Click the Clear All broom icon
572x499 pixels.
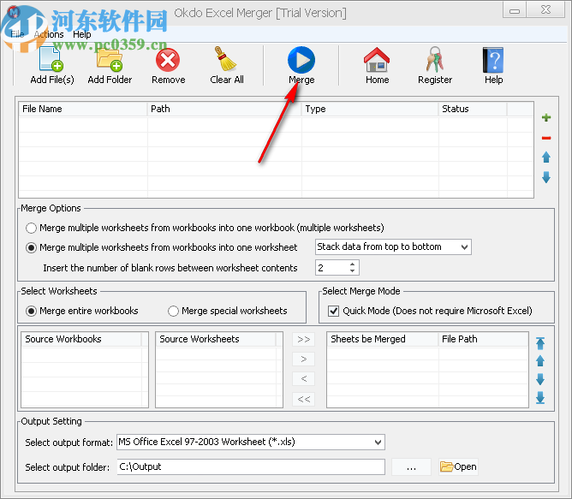226,59
